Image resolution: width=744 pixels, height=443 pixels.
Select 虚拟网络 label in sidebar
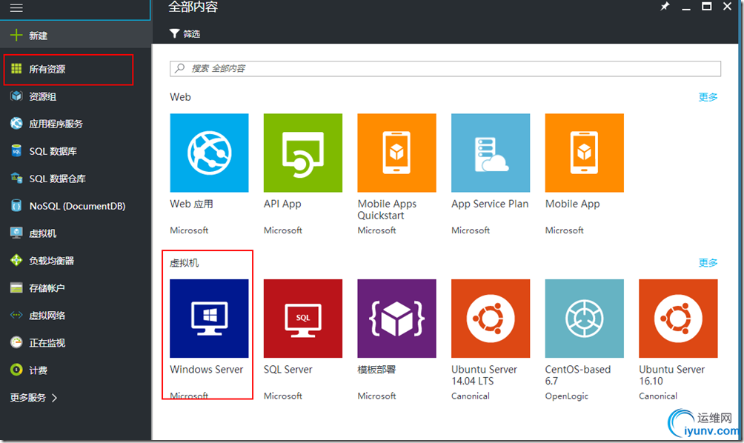click(x=47, y=316)
